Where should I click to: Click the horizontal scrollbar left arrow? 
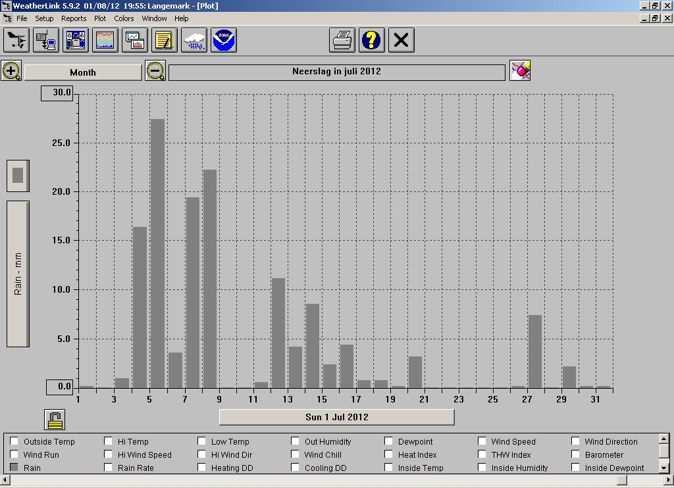[5, 480]
